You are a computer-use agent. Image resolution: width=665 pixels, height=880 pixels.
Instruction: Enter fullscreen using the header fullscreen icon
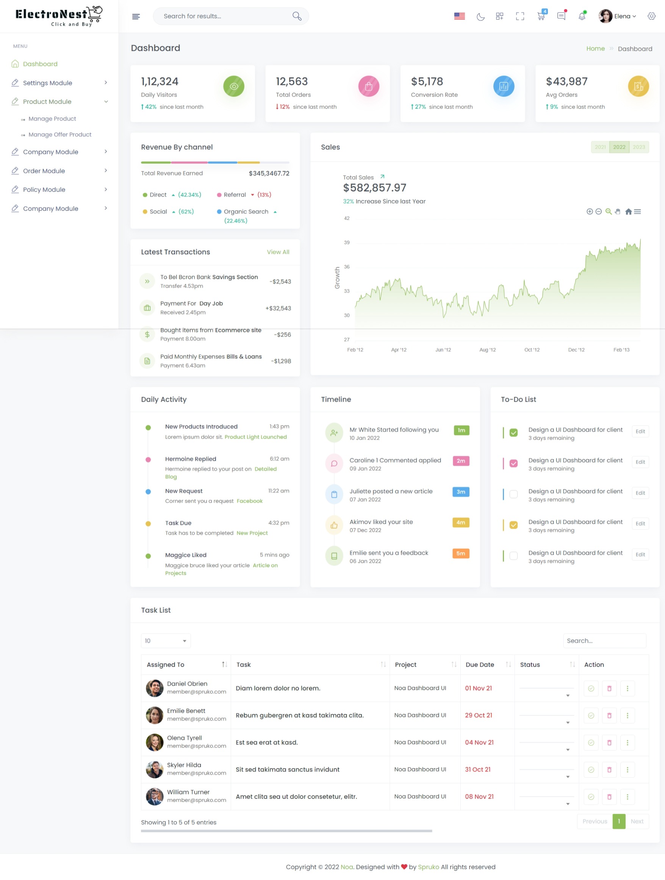[x=520, y=16]
